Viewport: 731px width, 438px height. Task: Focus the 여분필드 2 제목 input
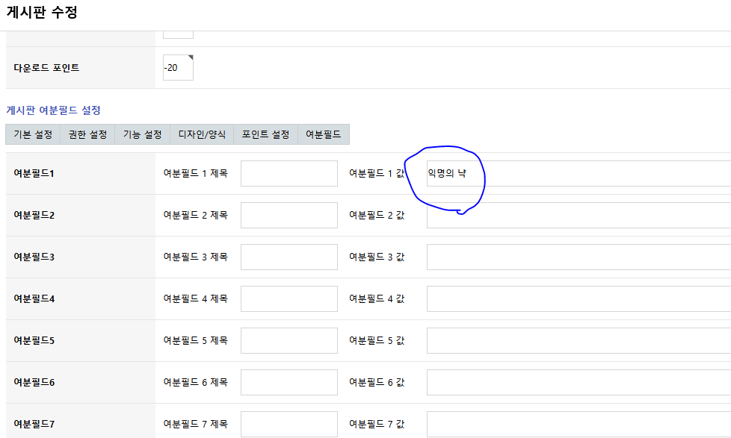tap(289, 216)
